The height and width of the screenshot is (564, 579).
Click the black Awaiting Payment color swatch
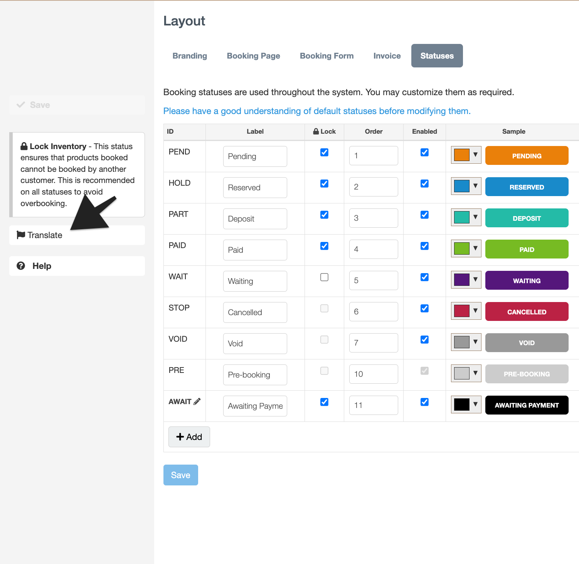coord(461,404)
